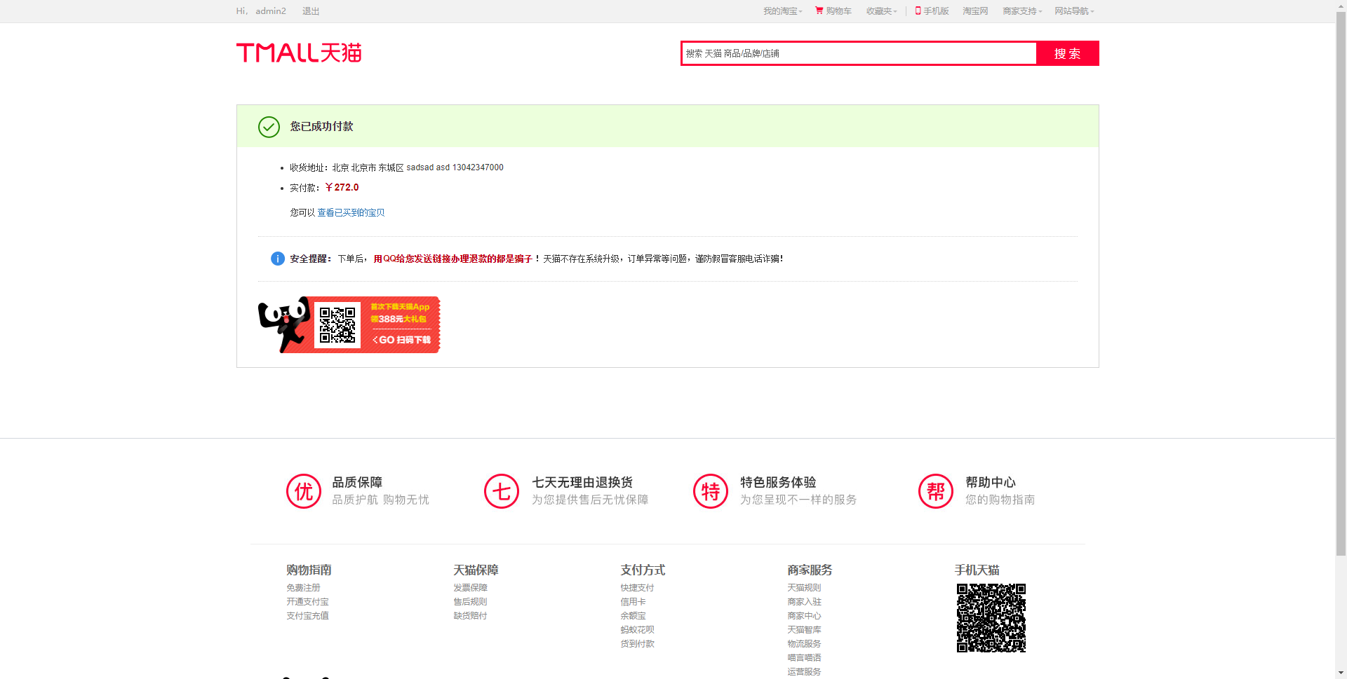Image resolution: width=1347 pixels, height=679 pixels.
Task: Click the TMALL 天猫 logo
Action: [x=299, y=53]
